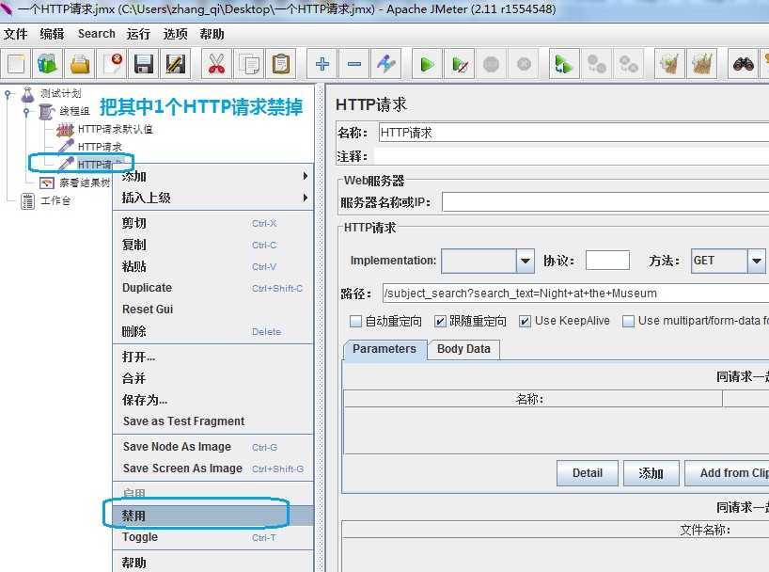This screenshot has width=769, height=572.
Task: Open the 运行 menu
Action: (138, 34)
